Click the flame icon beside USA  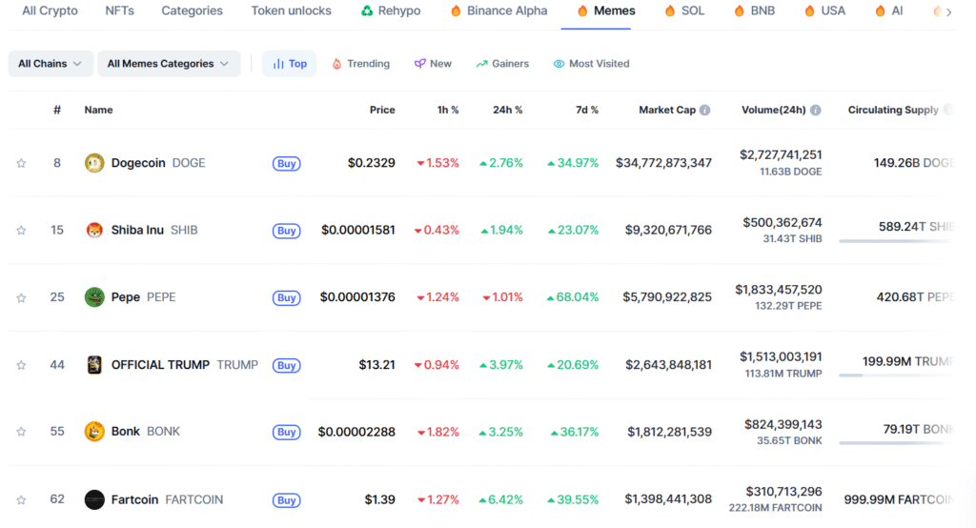(x=809, y=10)
